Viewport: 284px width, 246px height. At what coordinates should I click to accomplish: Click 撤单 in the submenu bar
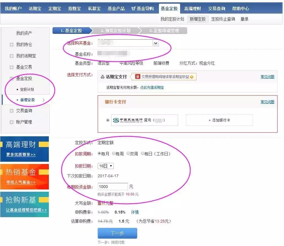[244, 19]
